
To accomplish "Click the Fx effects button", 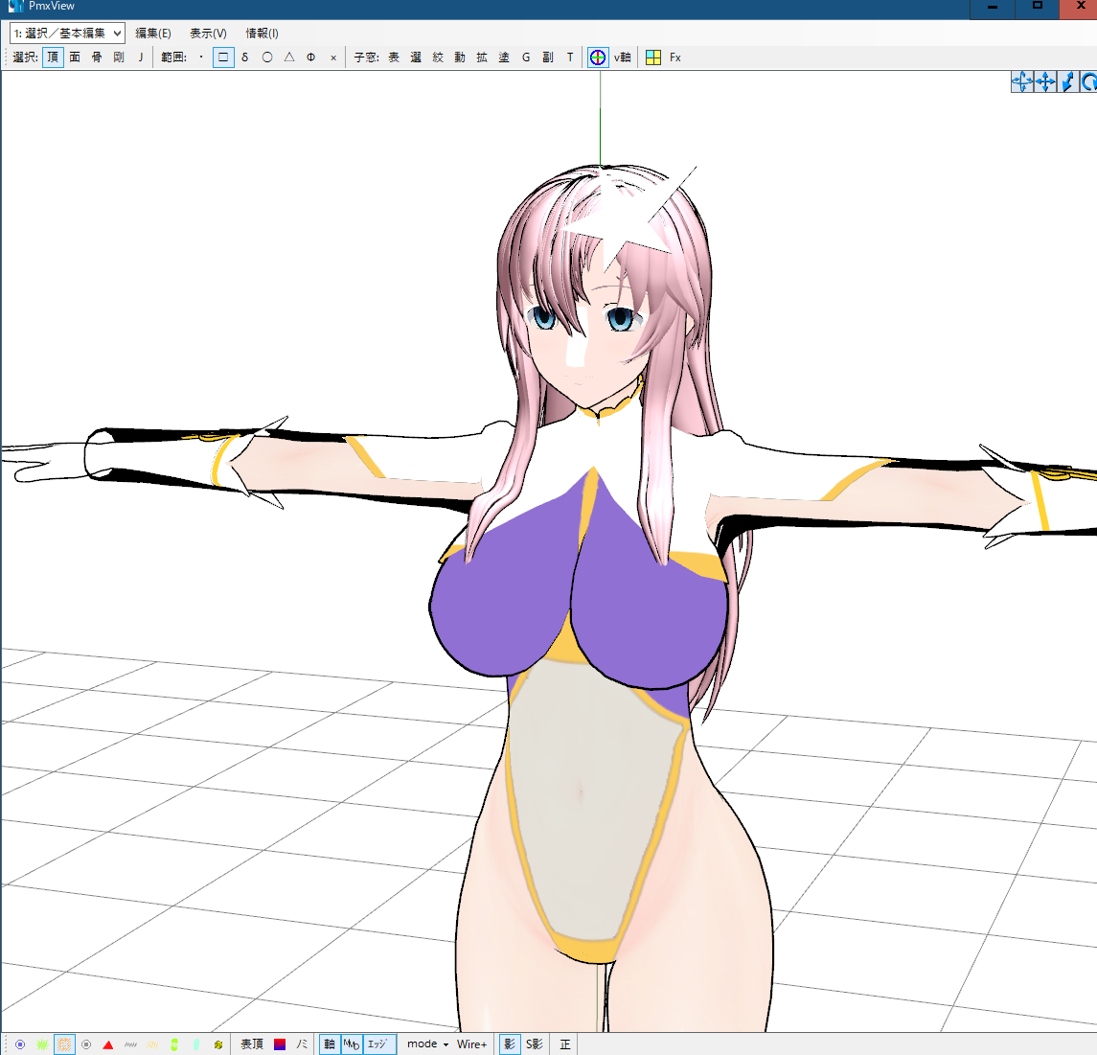I will pos(675,57).
